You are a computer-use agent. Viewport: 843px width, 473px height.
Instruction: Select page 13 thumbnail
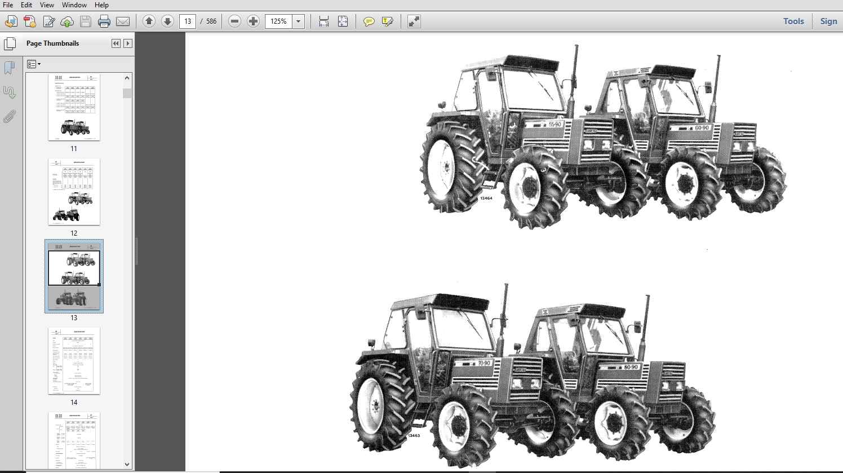74,276
